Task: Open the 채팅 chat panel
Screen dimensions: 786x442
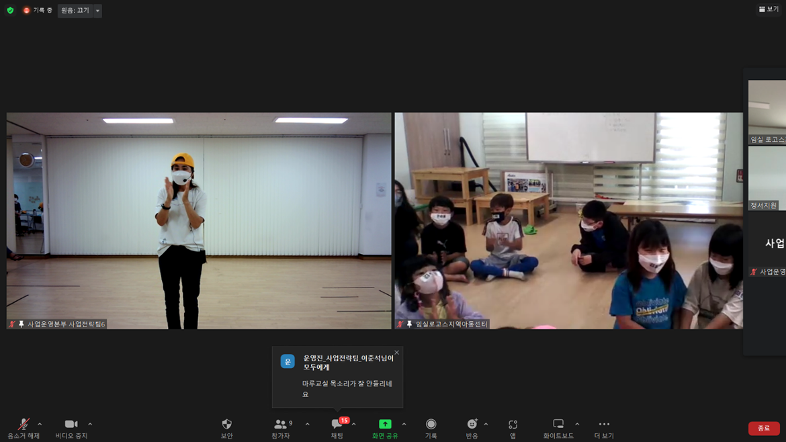Action: coord(337,428)
